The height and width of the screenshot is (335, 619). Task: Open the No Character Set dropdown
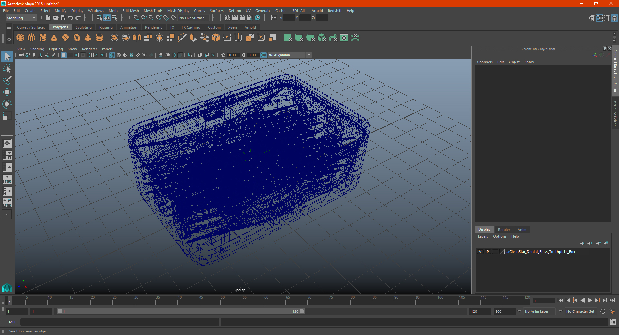pyautogui.click(x=582, y=311)
